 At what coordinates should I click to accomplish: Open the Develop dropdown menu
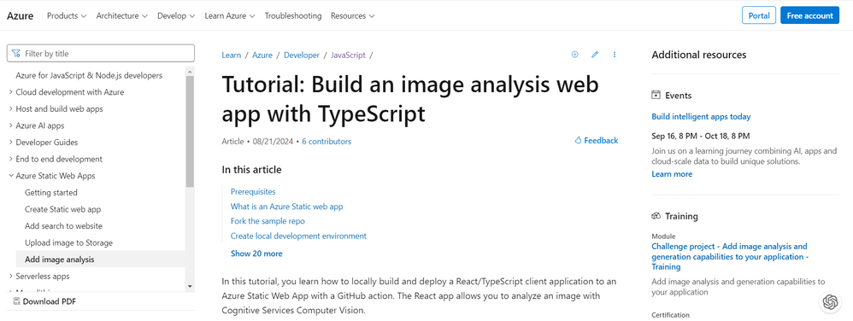176,15
